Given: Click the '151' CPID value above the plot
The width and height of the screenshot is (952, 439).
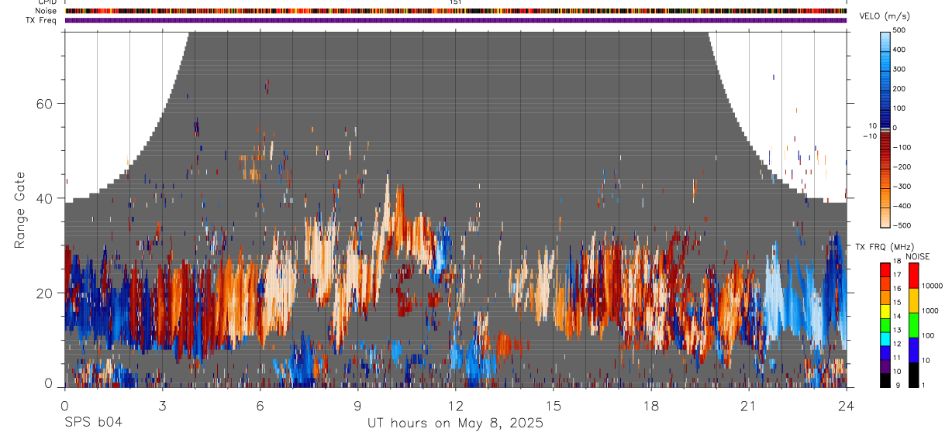Looking at the screenshot, I should pyautogui.click(x=456, y=2).
